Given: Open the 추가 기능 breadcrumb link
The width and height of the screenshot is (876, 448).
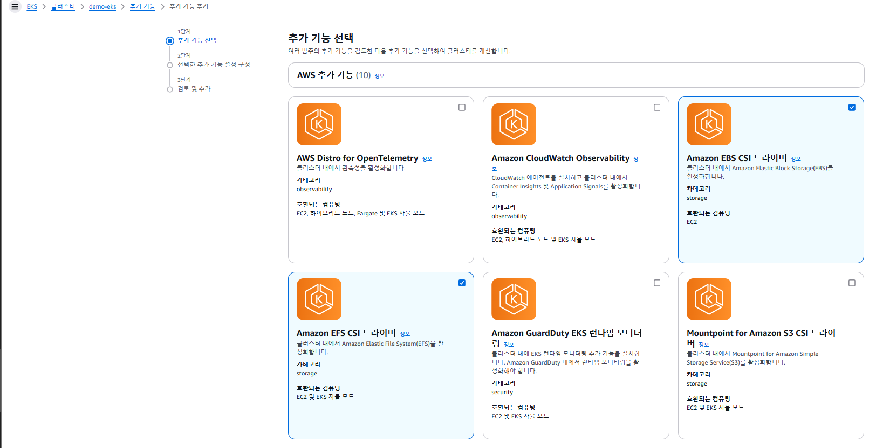Looking at the screenshot, I should [142, 6].
